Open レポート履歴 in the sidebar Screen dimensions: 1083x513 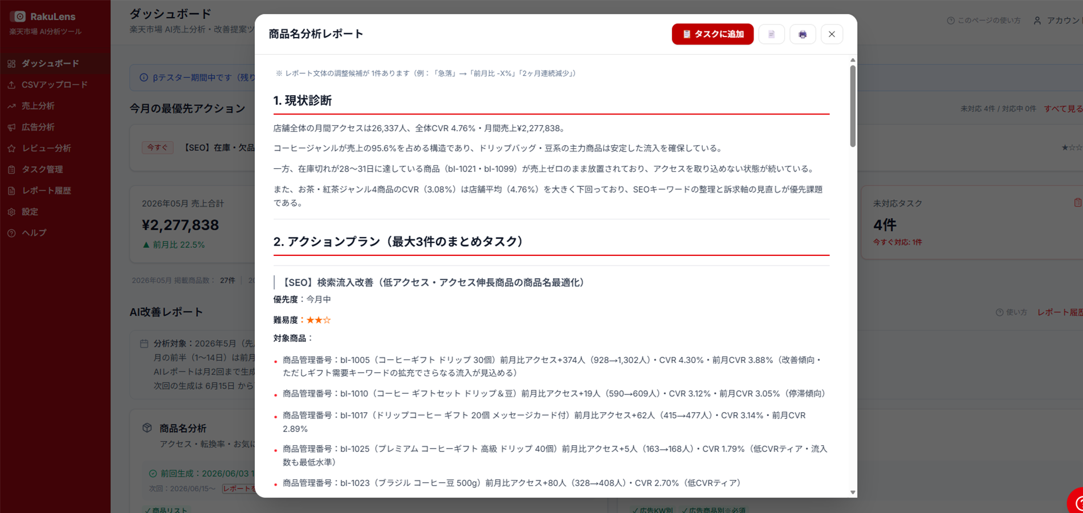[x=55, y=190]
